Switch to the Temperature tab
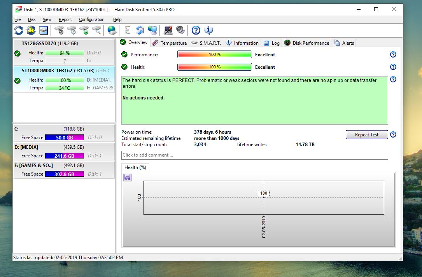This screenshot has height=277, width=422. (170, 43)
